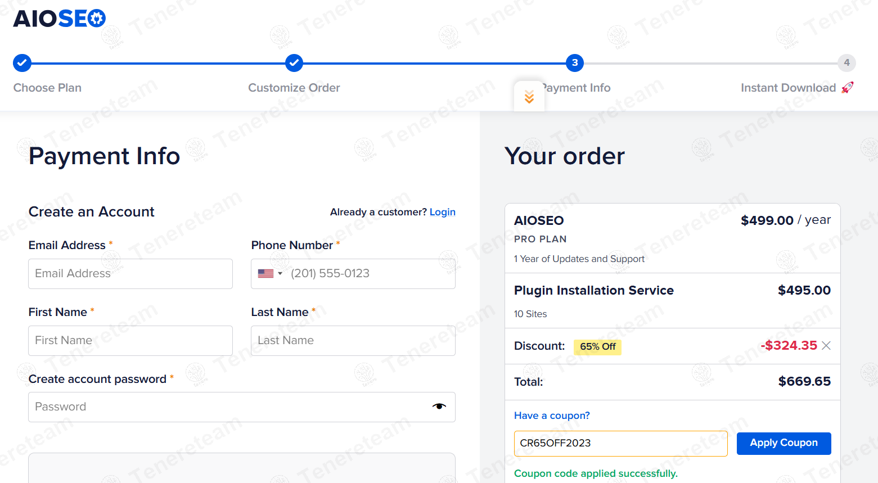Viewport: 878px width, 483px height.
Task: Open the phone country flag dropdown
Action: (x=270, y=274)
